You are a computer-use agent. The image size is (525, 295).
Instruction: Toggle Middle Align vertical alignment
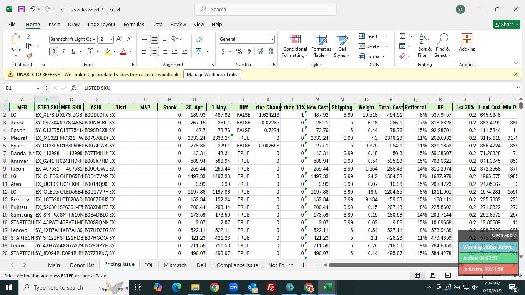point(154,39)
